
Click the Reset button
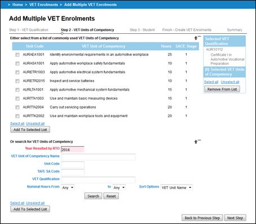[111, 196]
